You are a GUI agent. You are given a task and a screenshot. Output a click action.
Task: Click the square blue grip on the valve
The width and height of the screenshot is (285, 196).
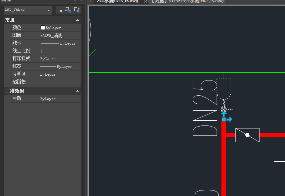pyautogui.click(x=224, y=120)
